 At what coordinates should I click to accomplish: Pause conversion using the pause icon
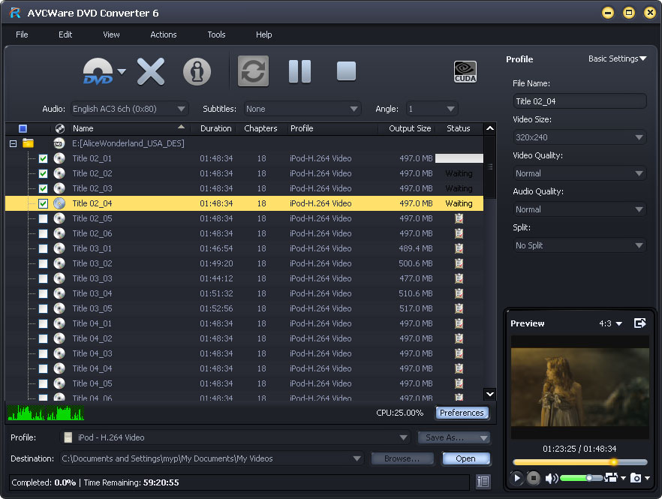299,71
